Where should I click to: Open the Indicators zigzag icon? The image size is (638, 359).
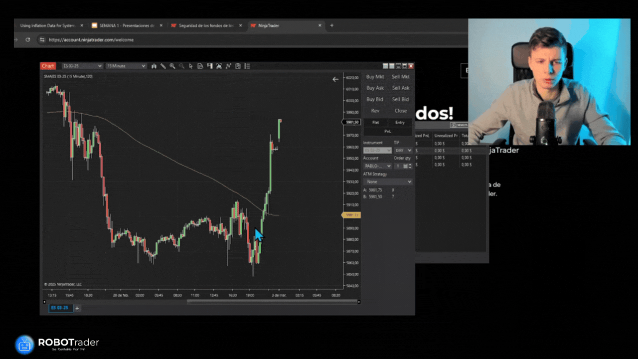[228, 66]
